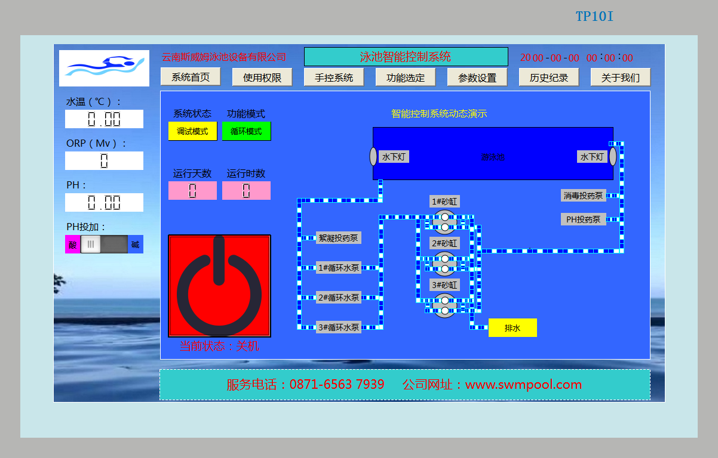The width and height of the screenshot is (718, 458).
Task: Click the swimmer company logo
Action: (104, 68)
